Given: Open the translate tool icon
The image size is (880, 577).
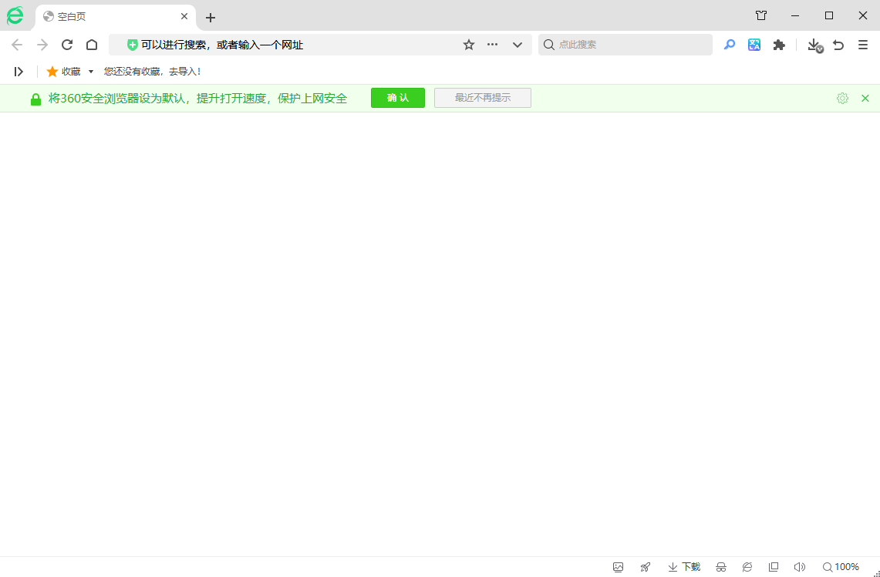Looking at the screenshot, I should coord(754,45).
